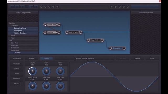Image resolution: width=168 pixels, height=94 pixels.
Task: Choose Additive Spectrum in the component tree
Action: pos(23,33)
